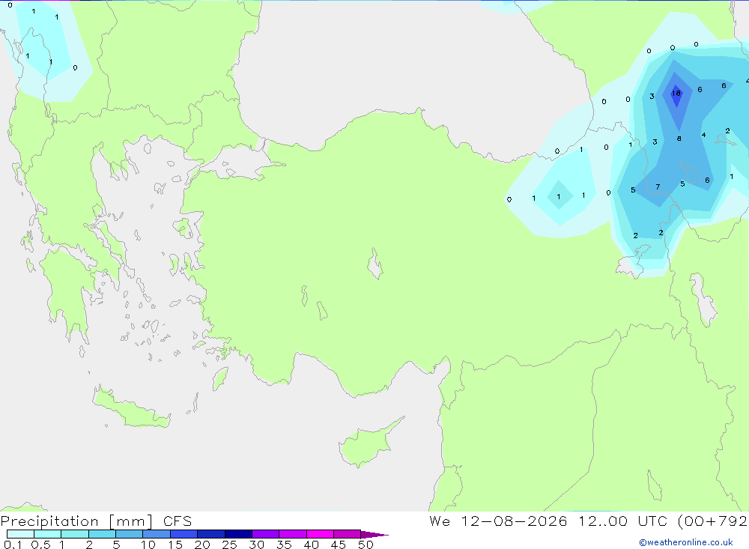Click the '35' legend scale label
This screenshot has height=549, width=749.
coord(284,545)
